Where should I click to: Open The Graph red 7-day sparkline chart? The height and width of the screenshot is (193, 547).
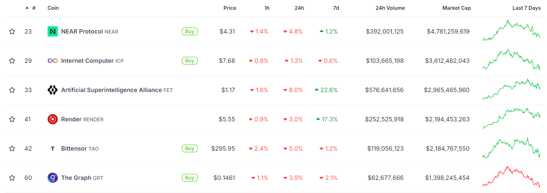[x=511, y=177]
